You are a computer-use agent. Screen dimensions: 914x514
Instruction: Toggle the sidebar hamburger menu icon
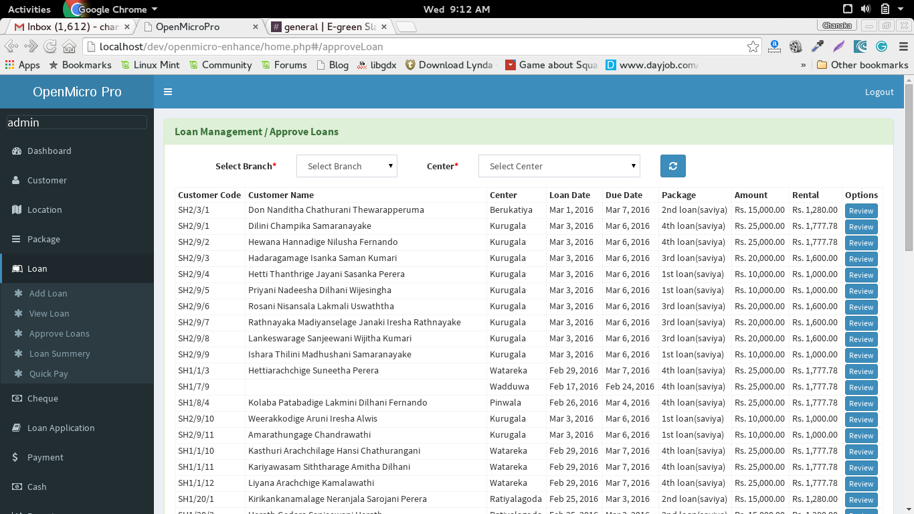point(168,92)
